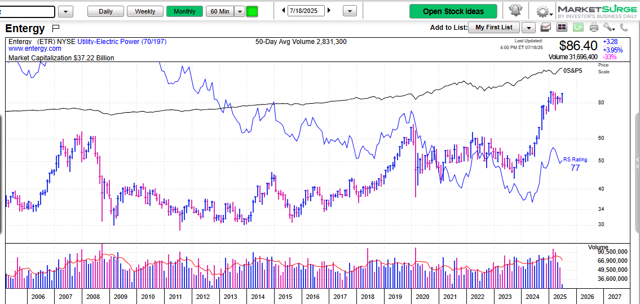Image resolution: width=640 pixels, height=304 pixels.
Task: Select the 60 Min intraday timeframe
Action: point(219,11)
